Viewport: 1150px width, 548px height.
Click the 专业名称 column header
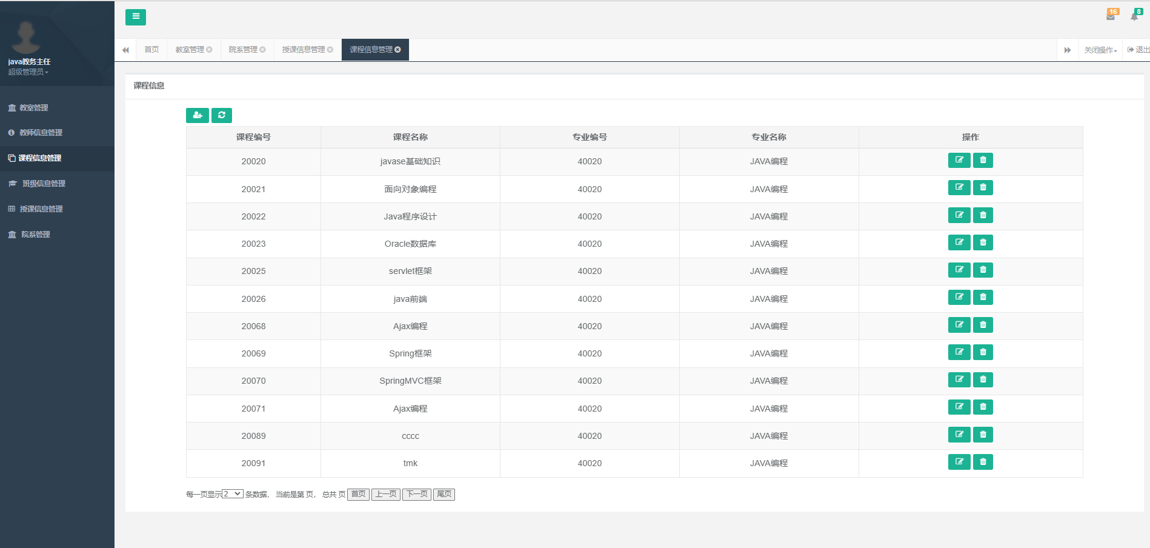[x=769, y=138]
